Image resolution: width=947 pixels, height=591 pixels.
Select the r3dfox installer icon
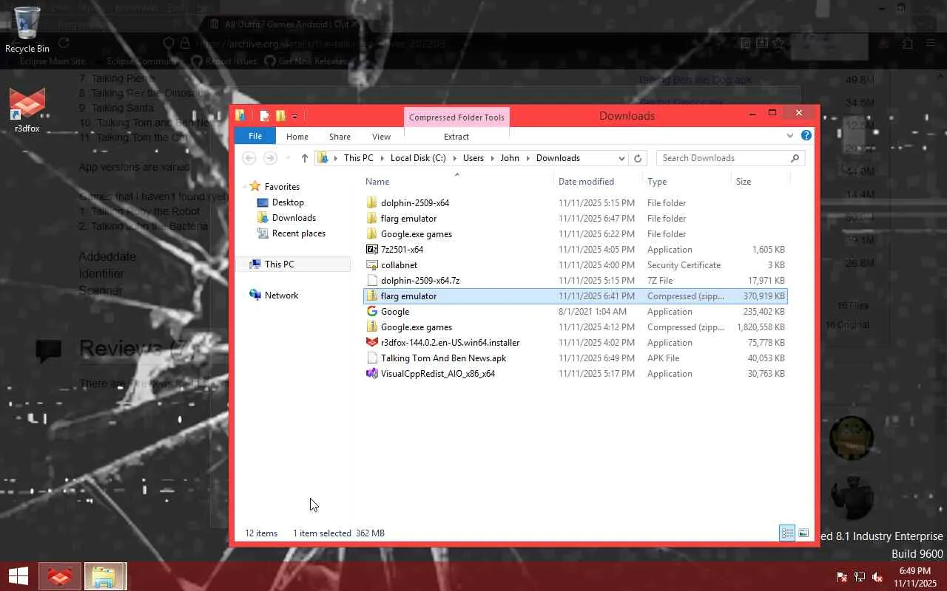pos(372,343)
